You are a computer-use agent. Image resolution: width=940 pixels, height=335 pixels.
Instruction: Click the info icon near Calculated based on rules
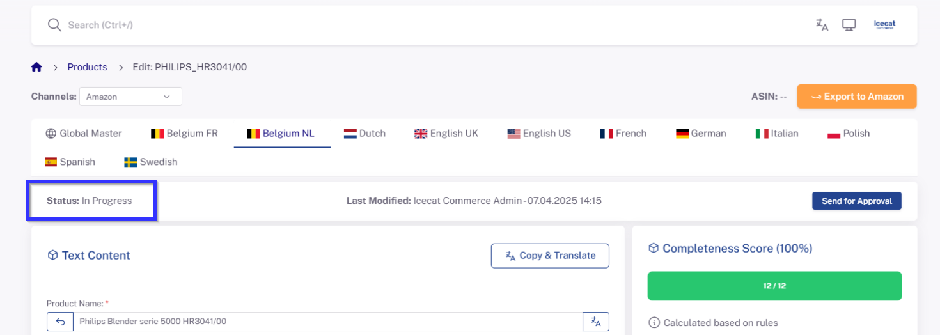654,323
